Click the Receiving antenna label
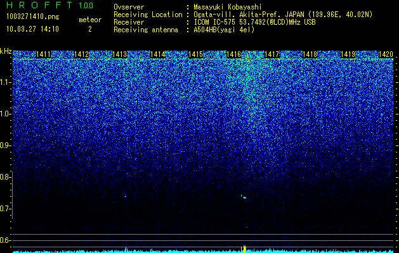This screenshot has width=399, height=253. pyautogui.click(x=146, y=30)
